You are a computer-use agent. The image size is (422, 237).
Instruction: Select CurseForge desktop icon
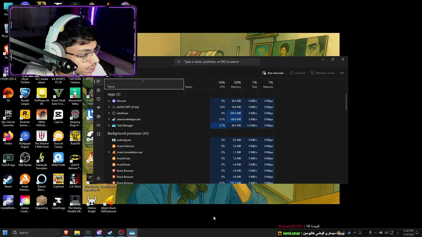pyautogui.click(x=58, y=202)
